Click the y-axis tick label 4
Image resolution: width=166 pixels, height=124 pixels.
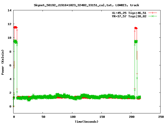pos(10,79)
